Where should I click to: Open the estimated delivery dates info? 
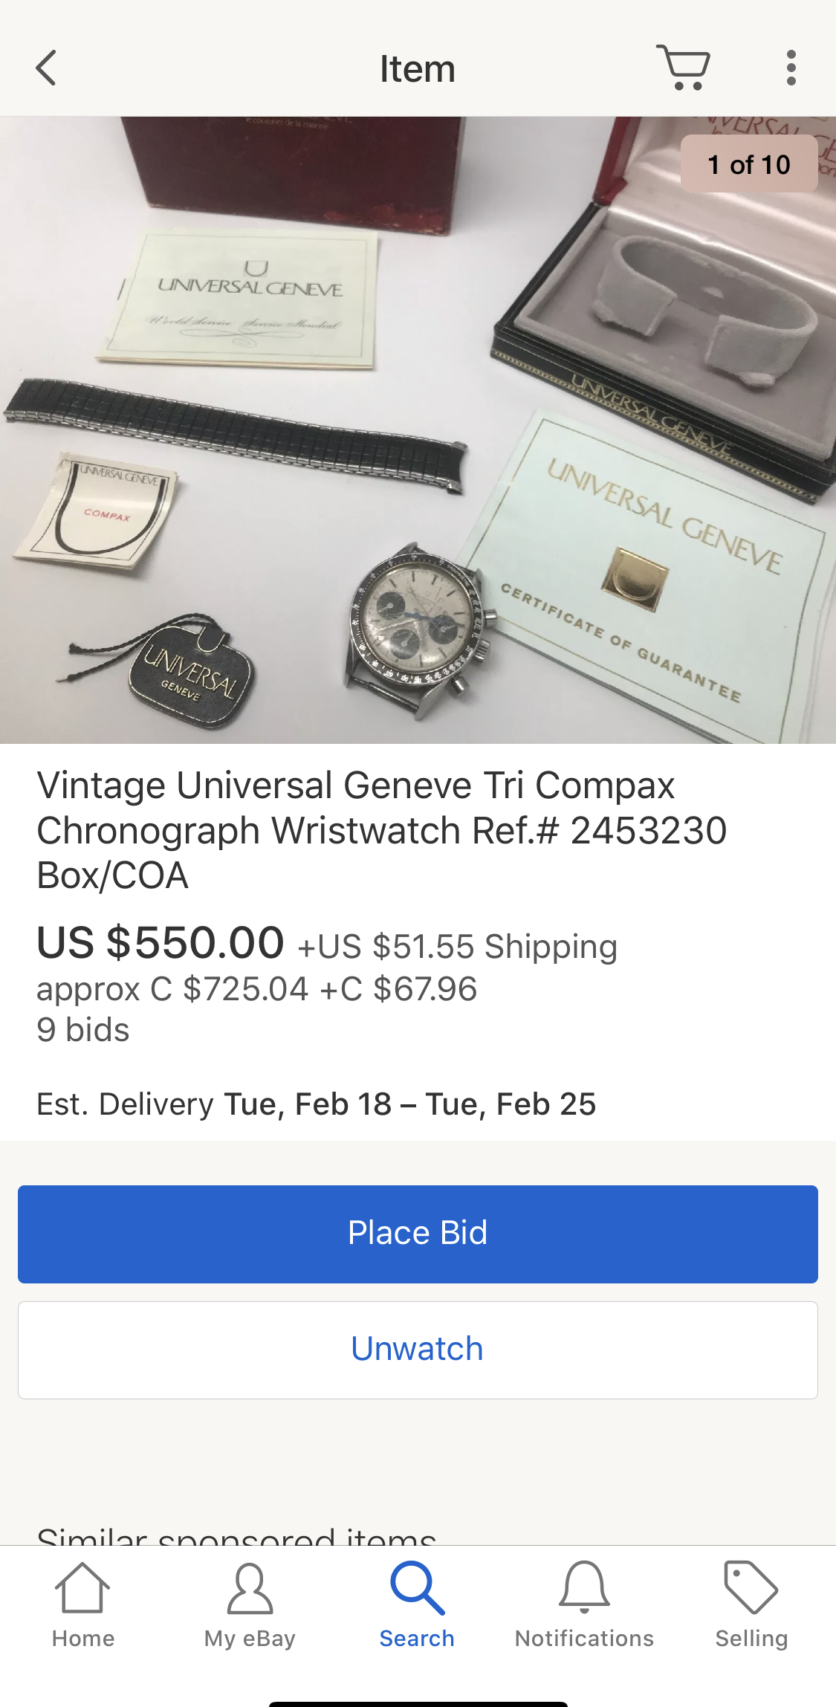[316, 1104]
